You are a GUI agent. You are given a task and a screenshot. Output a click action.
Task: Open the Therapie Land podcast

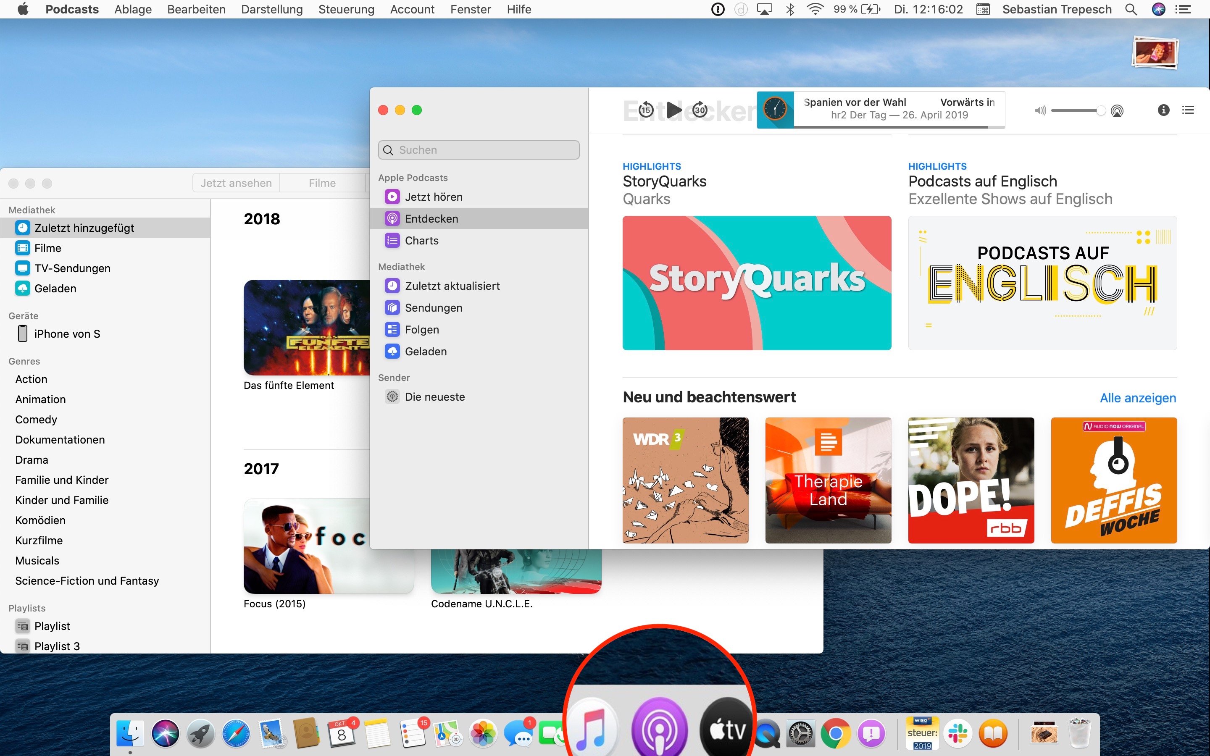828,480
